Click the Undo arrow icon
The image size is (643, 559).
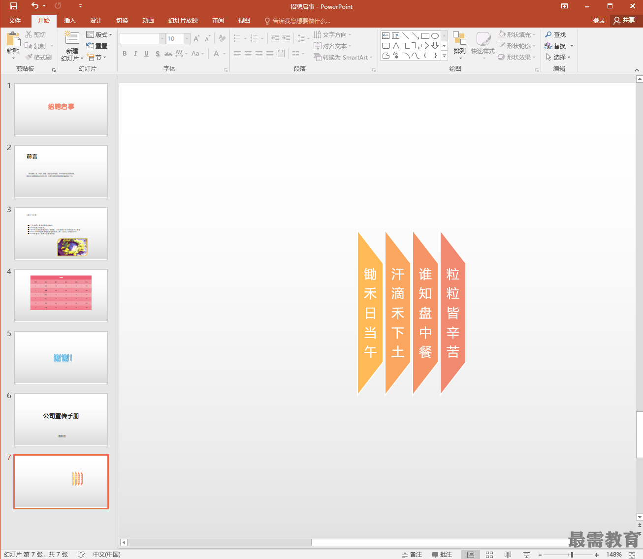(x=34, y=6)
